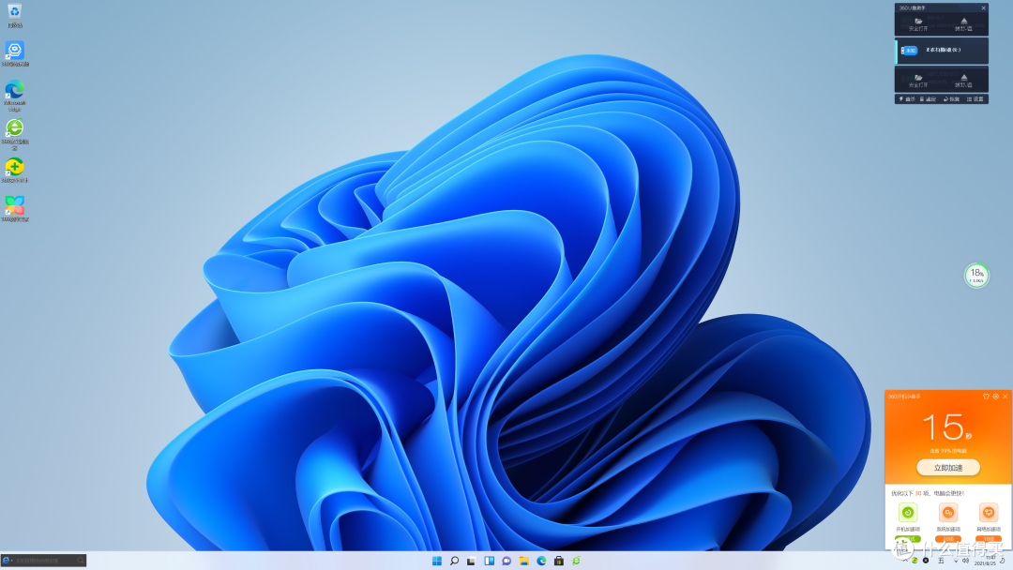Open settings (设置) in U-disk assistant

(x=975, y=99)
